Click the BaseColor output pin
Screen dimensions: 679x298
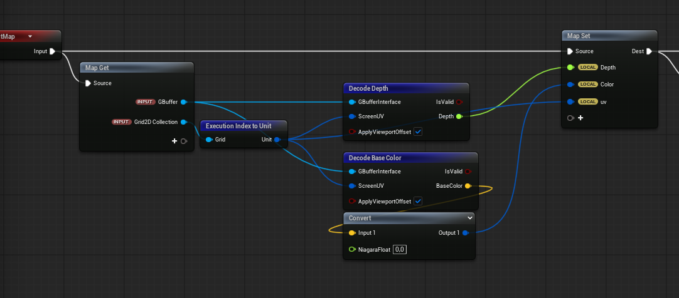pos(468,186)
